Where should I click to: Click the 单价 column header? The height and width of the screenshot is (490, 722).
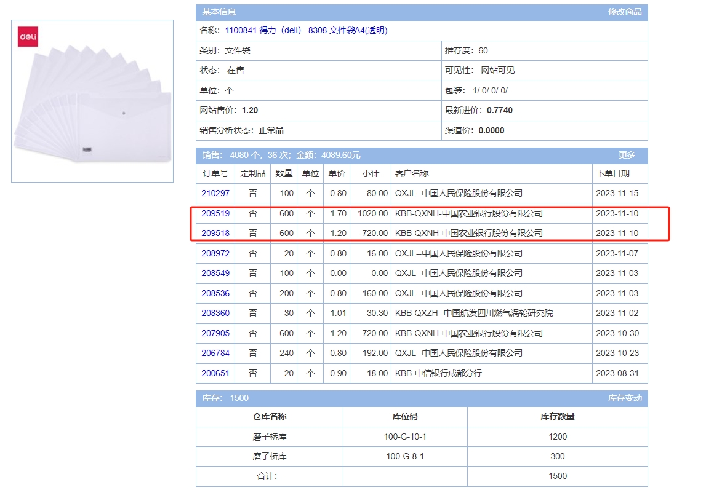(x=337, y=173)
